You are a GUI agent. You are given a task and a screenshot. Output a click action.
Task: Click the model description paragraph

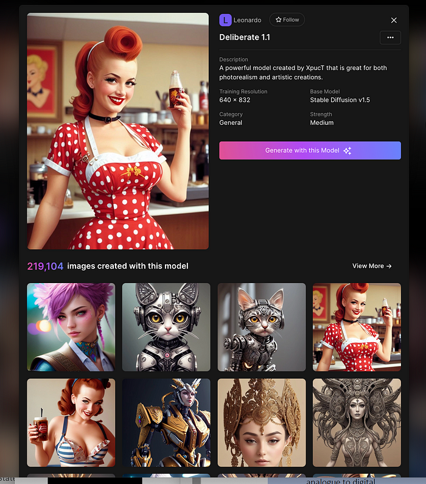point(303,72)
